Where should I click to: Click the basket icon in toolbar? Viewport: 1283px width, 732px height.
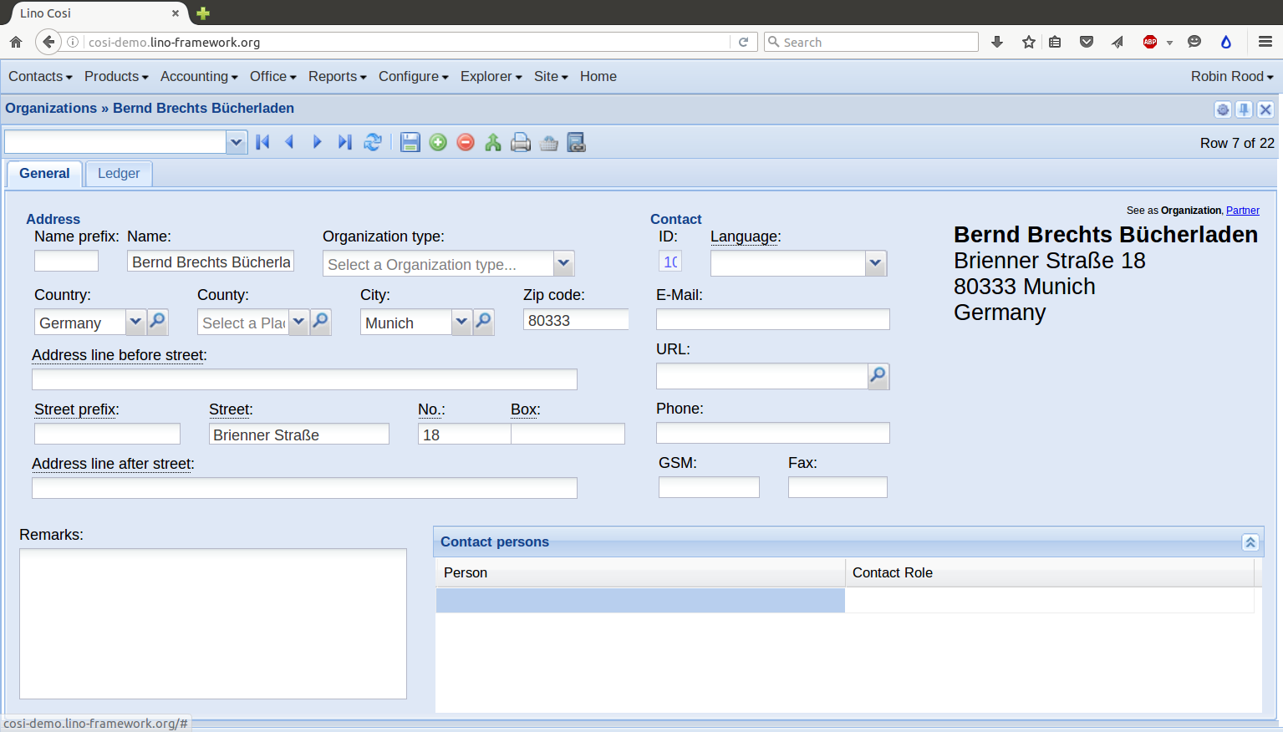548,143
